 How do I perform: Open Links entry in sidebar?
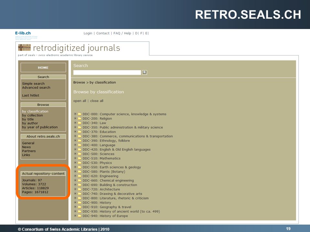[x=26, y=155]
